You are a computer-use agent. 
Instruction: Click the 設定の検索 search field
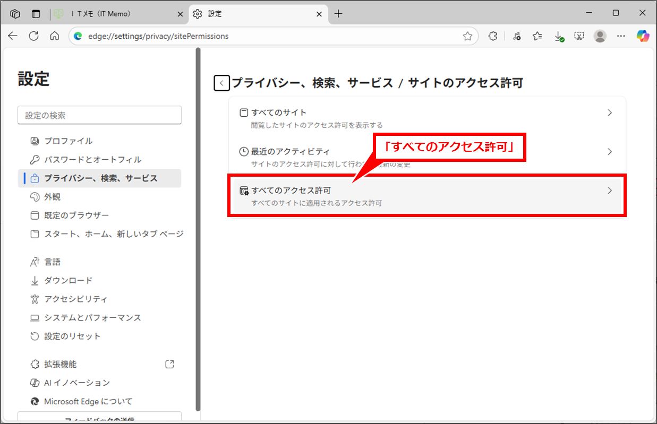pyautogui.click(x=100, y=115)
